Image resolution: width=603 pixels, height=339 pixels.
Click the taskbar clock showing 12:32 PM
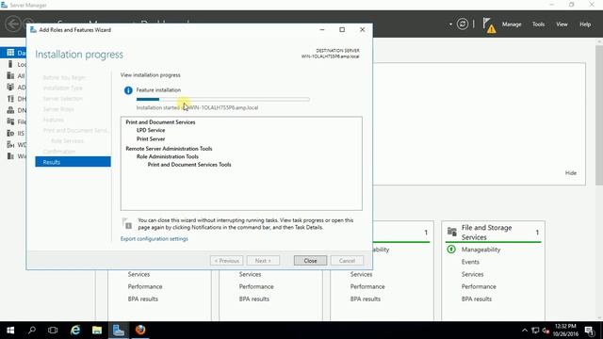pos(565,331)
